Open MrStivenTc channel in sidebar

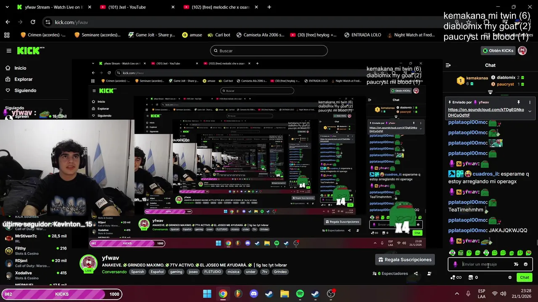(x=36, y=239)
